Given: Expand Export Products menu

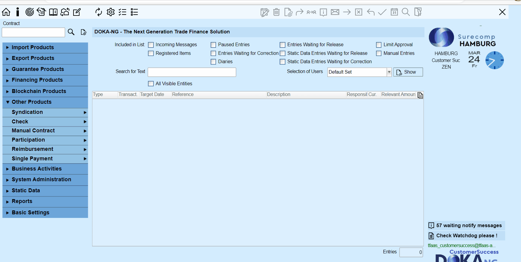Looking at the screenshot, I should (45, 58).
